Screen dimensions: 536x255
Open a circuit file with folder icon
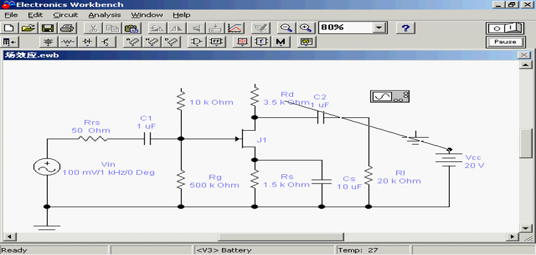[x=29, y=28]
